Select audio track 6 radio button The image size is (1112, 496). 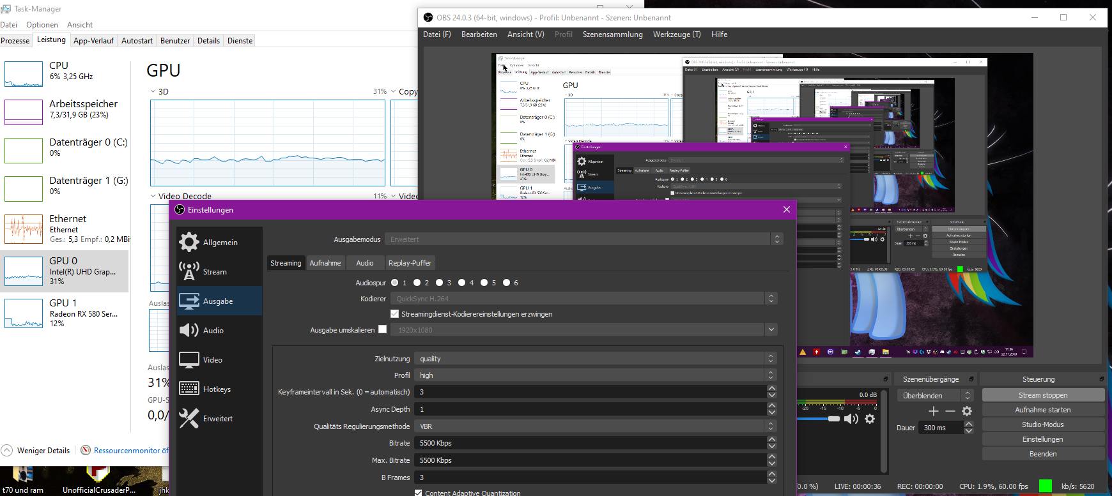507,282
